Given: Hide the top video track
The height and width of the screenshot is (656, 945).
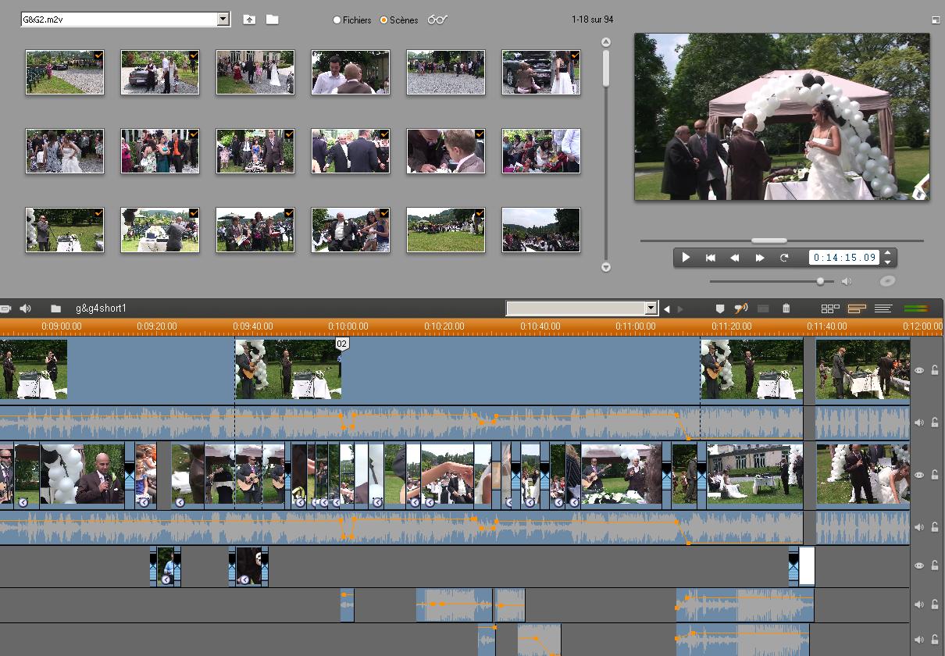Looking at the screenshot, I should [919, 371].
